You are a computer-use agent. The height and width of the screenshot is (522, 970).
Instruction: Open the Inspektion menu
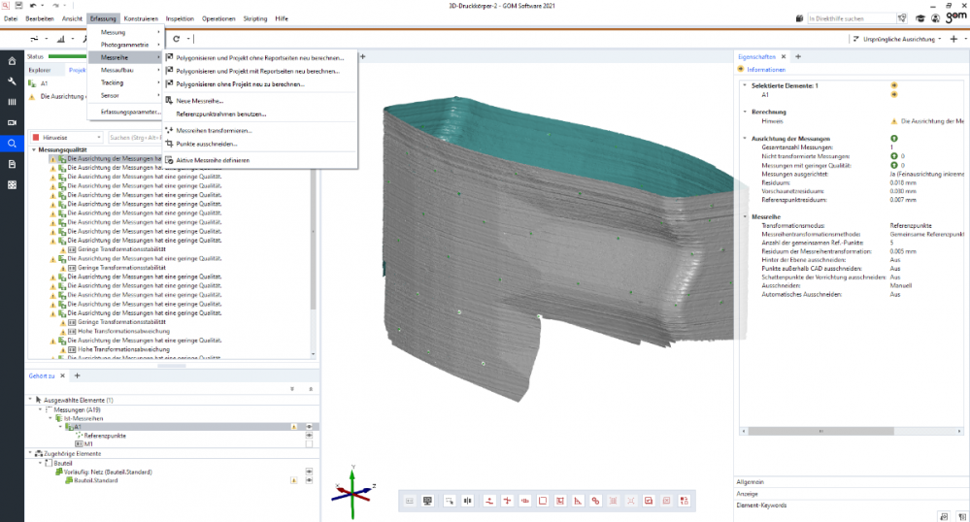click(x=180, y=18)
